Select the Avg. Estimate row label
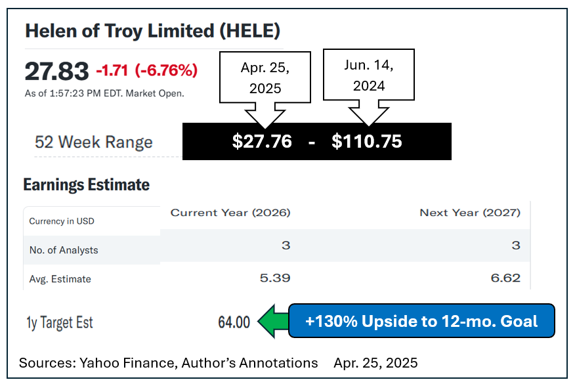Viewport: 575px width, 384px height. [60, 279]
